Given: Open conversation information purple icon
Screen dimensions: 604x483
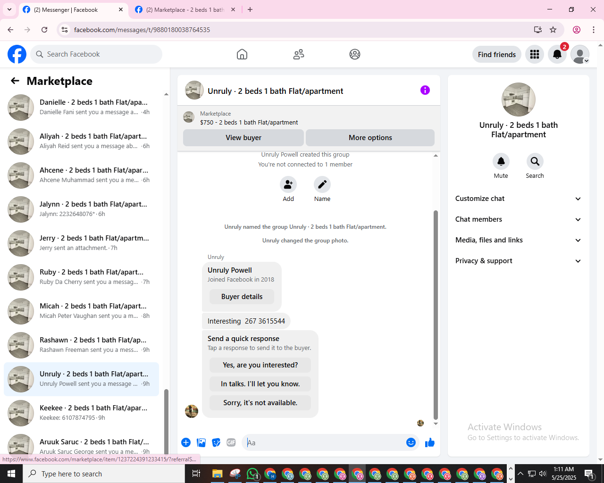Looking at the screenshot, I should click(x=425, y=90).
